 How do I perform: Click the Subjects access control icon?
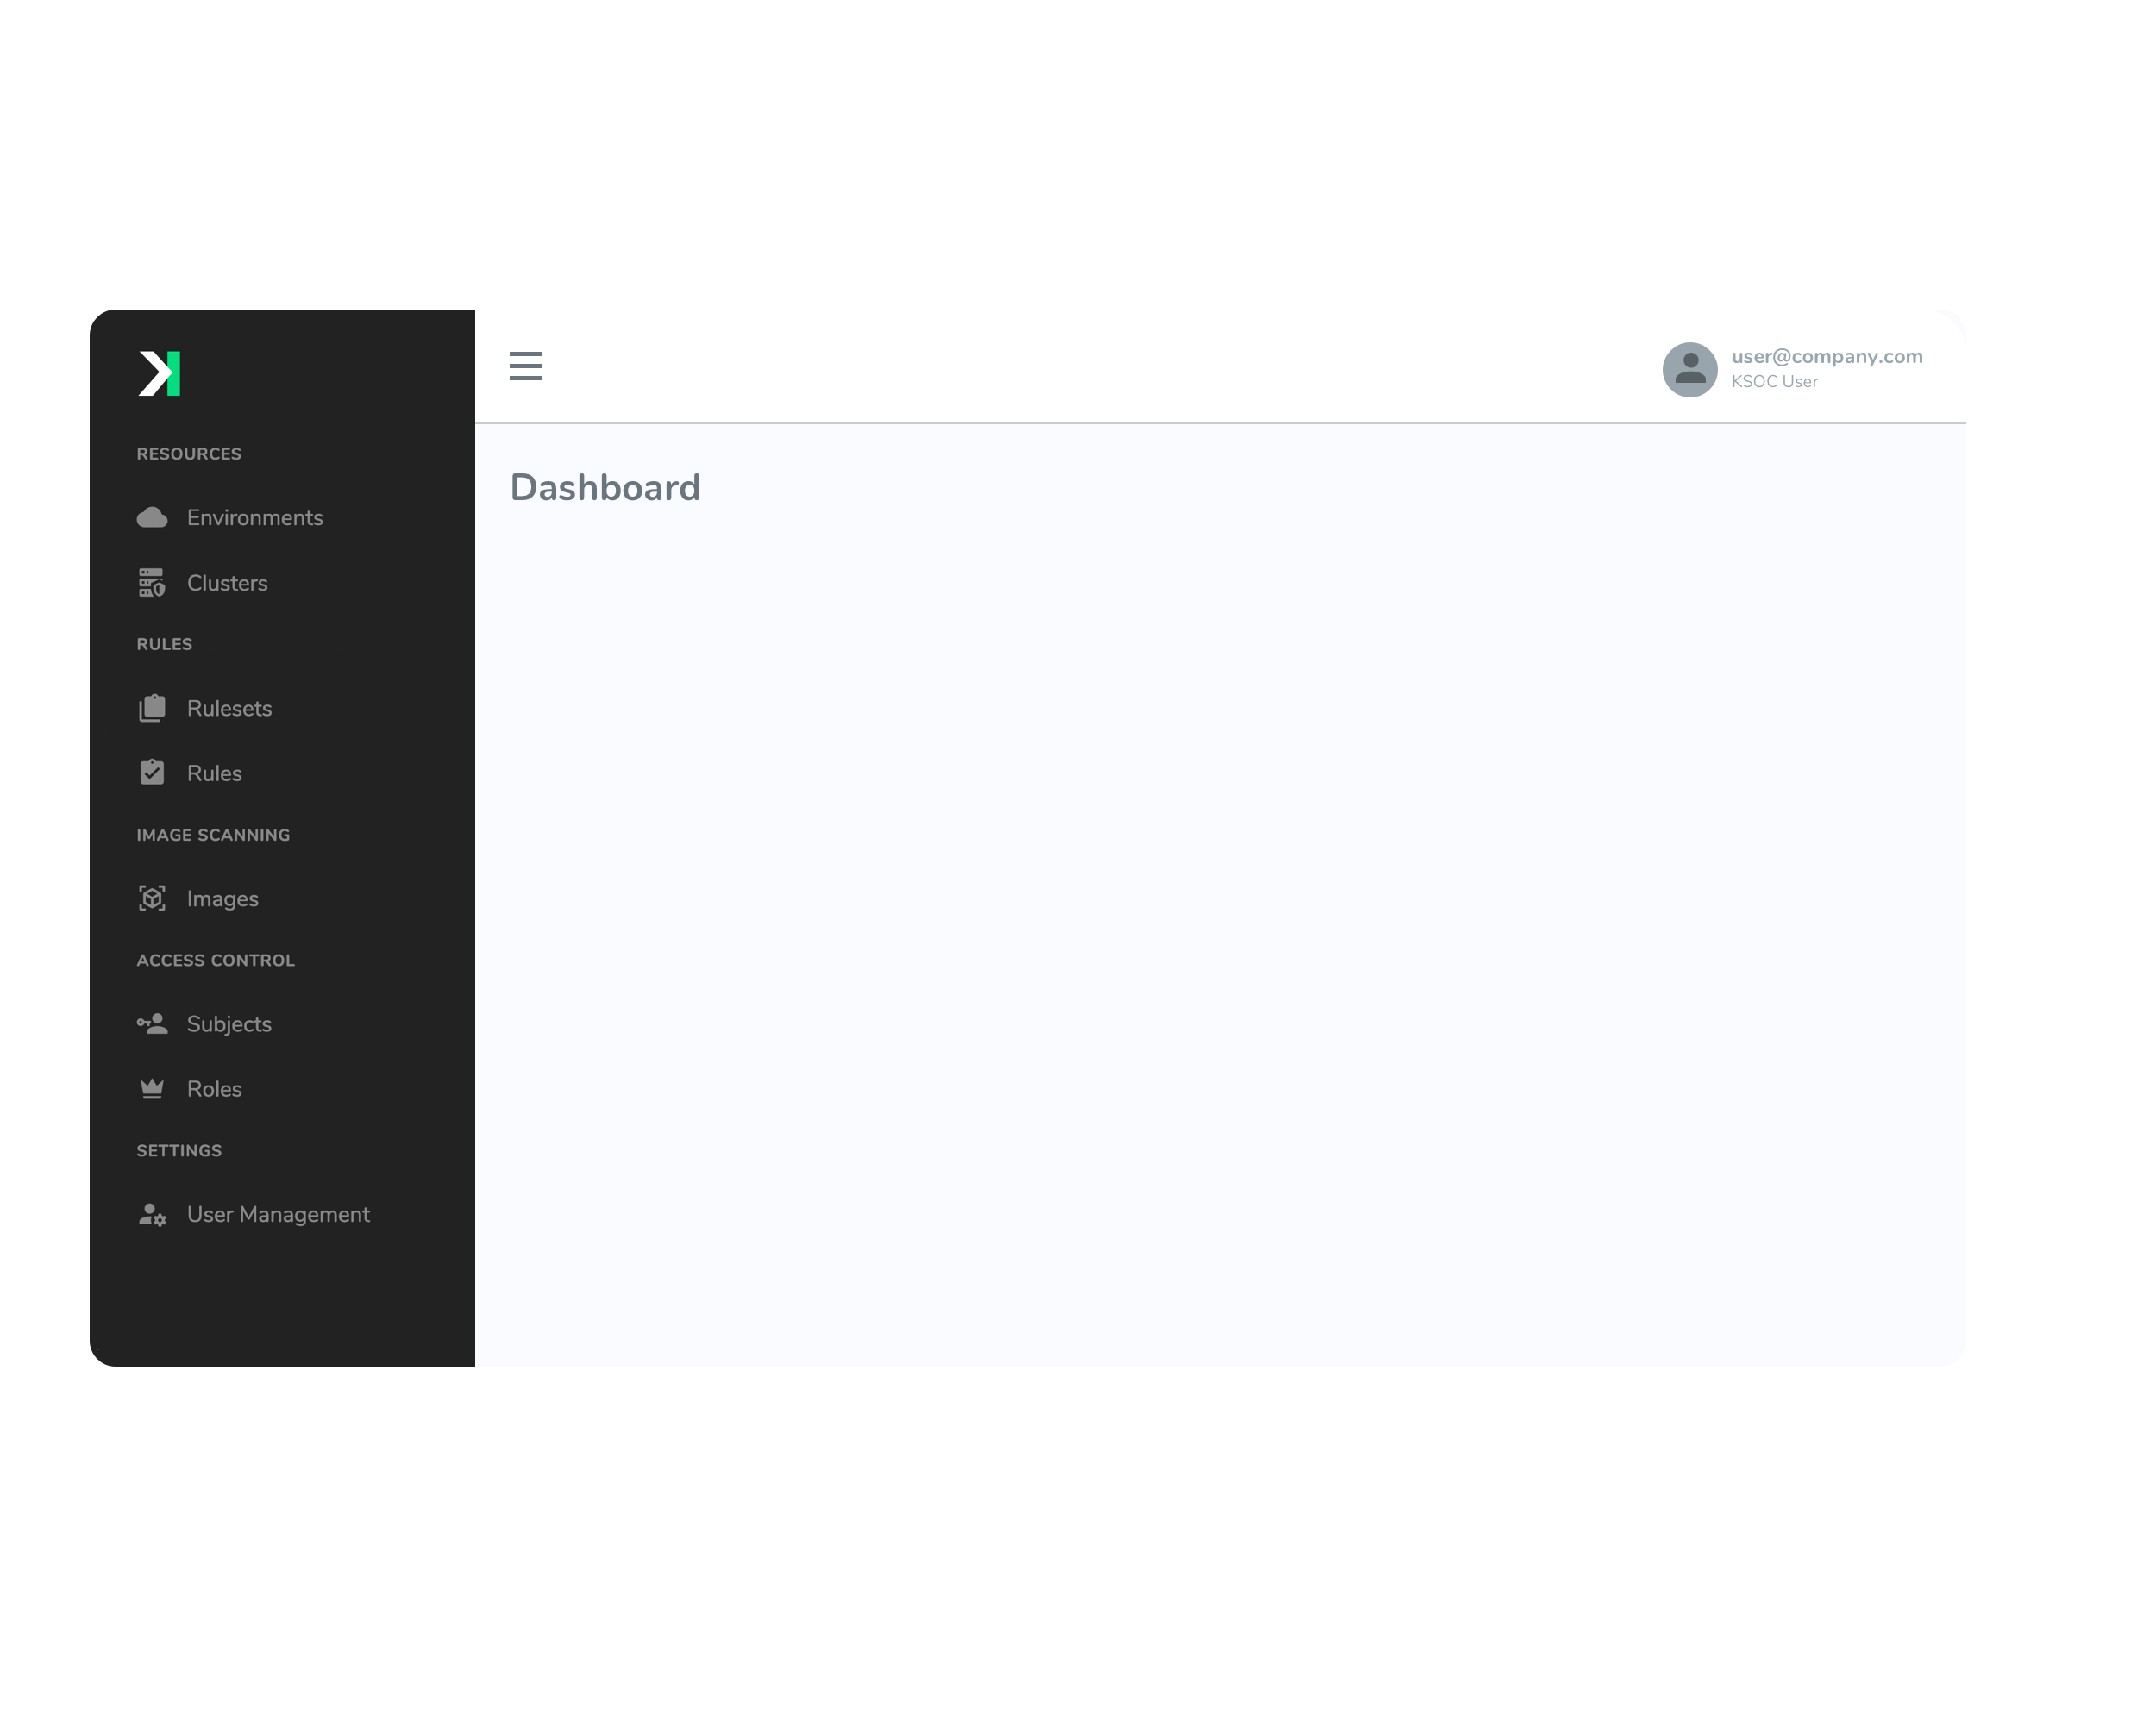(153, 1023)
